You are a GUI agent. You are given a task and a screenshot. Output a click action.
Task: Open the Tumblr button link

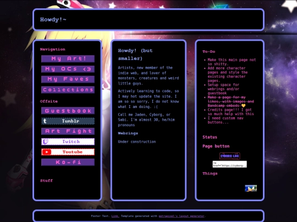68,121
